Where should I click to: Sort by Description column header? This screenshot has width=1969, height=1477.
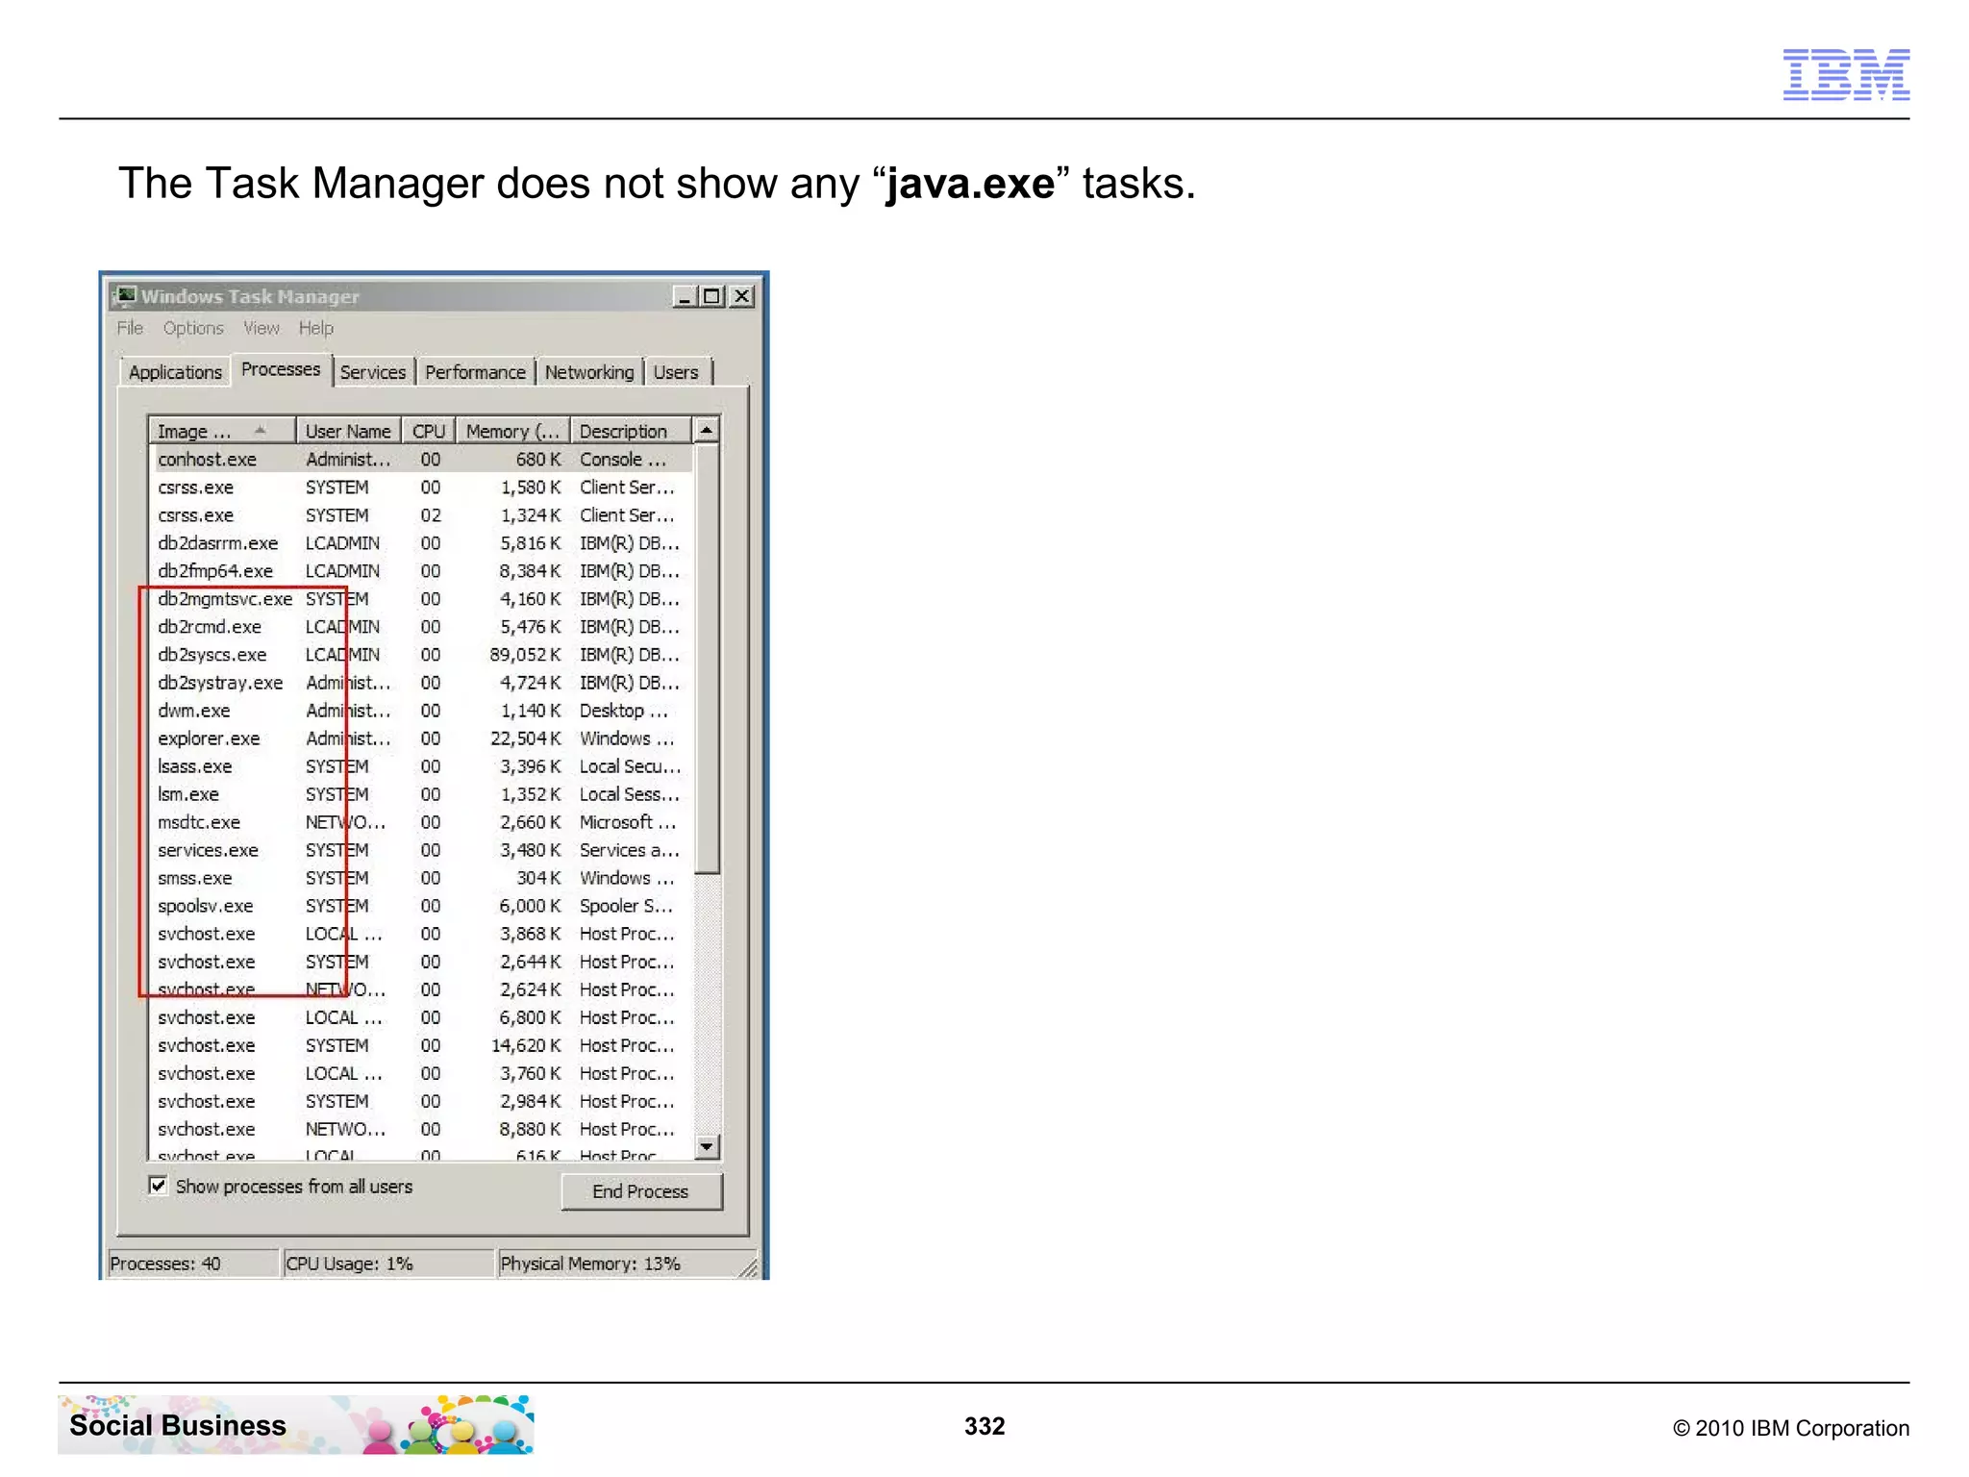(631, 431)
